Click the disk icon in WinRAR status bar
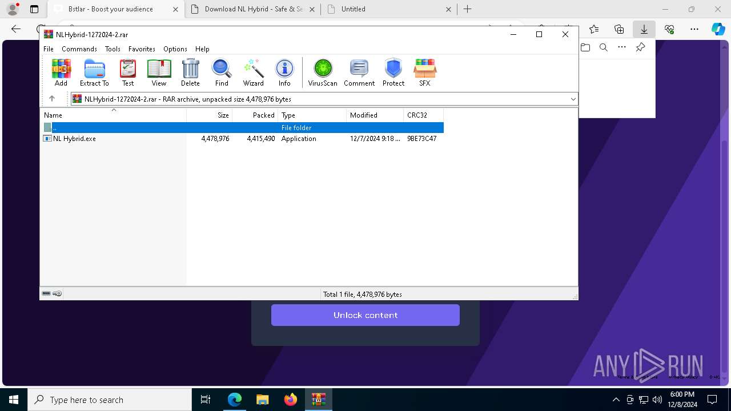 (46, 293)
